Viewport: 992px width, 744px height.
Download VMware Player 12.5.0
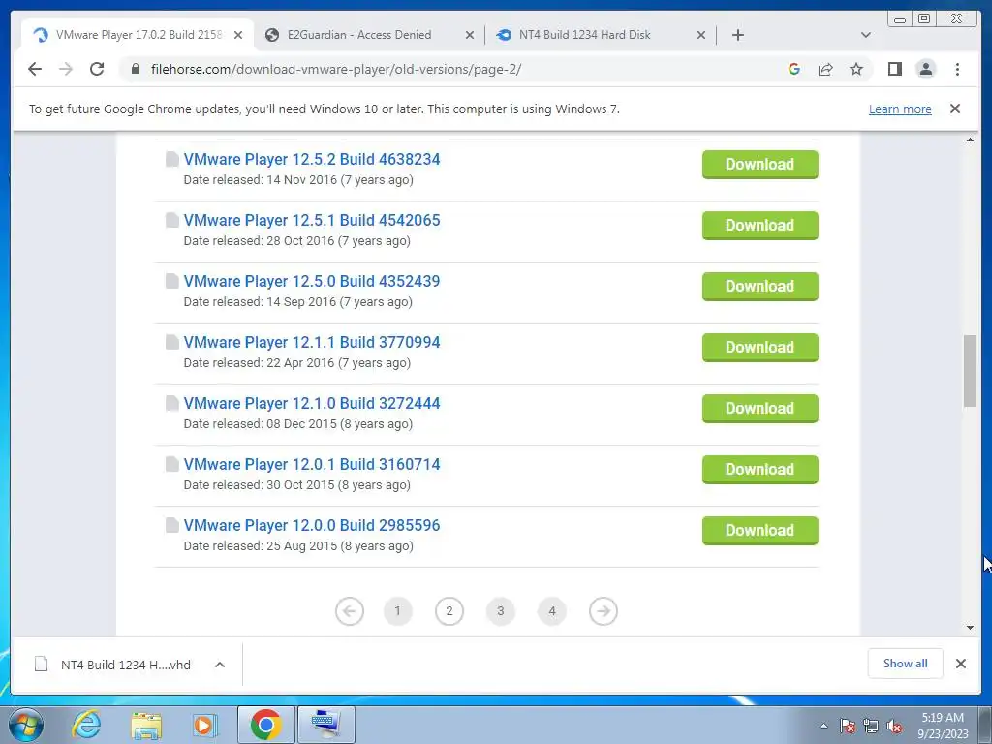coord(759,287)
